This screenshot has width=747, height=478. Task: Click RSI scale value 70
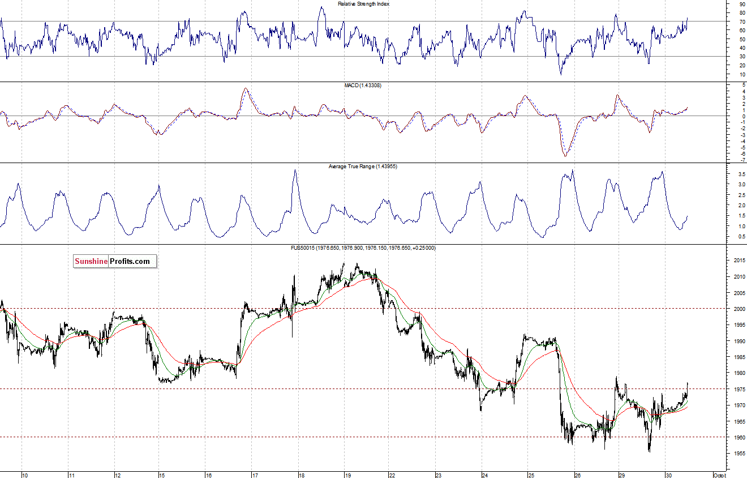point(741,22)
